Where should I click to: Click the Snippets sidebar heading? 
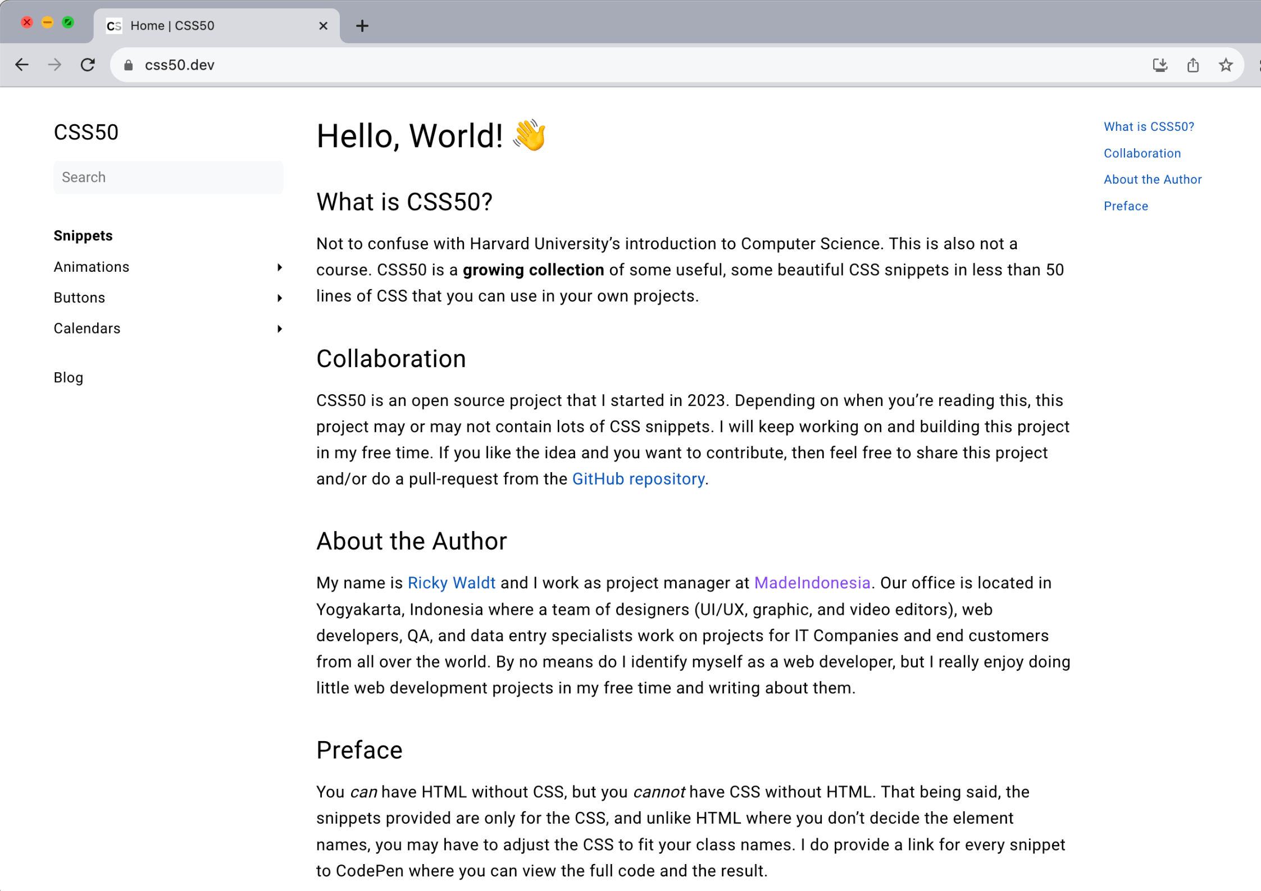(x=83, y=236)
